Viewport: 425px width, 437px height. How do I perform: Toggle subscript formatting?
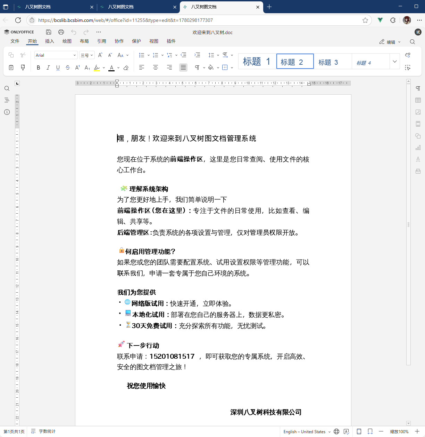pyautogui.click(x=87, y=67)
